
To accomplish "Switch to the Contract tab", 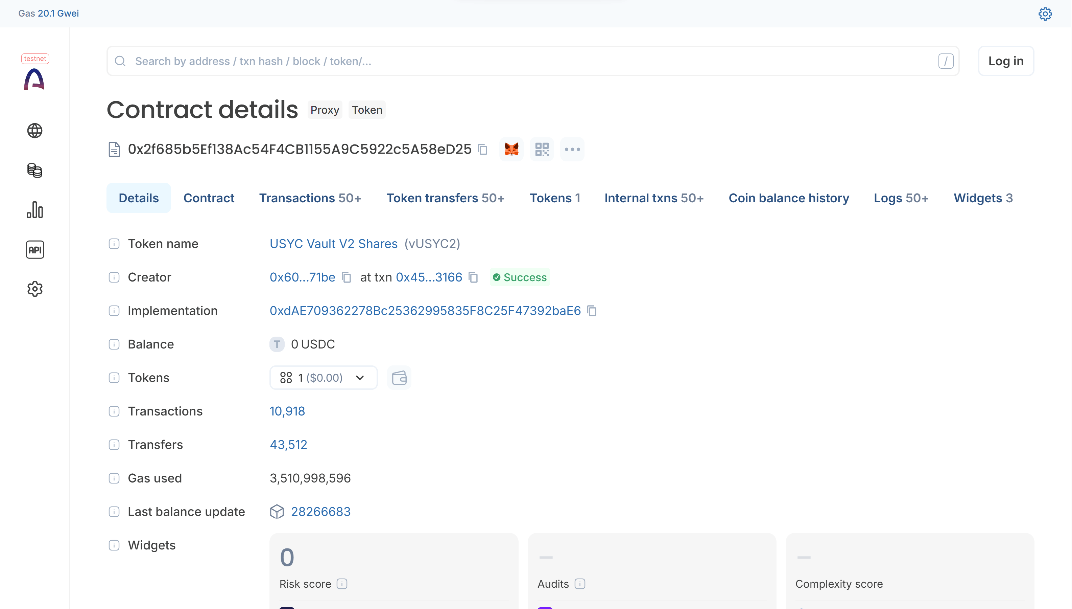I will [209, 198].
